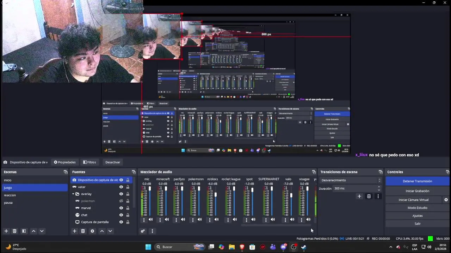Image resolution: width=451 pixels, height=253 pixels.
Task: Adjust the mic volume fader
Action: pyautogui.click(x=150, y=189)
